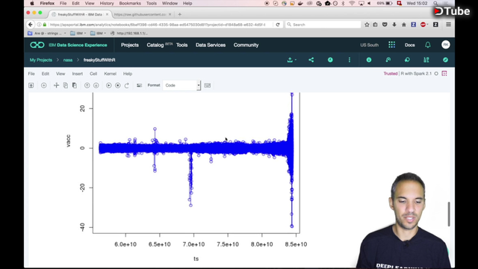Open the notebook Insert menu

[78, 74]
